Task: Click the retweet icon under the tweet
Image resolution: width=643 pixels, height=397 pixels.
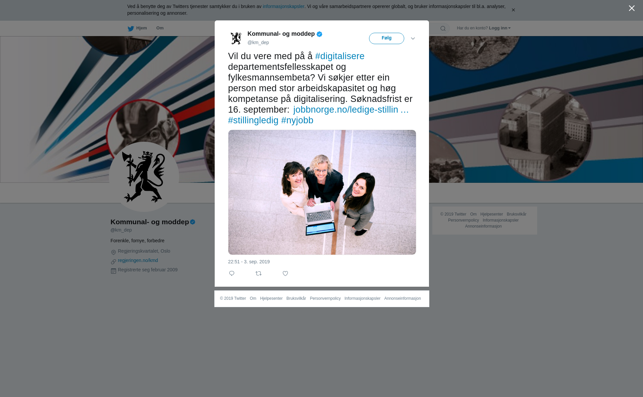Action: point(259,273)
